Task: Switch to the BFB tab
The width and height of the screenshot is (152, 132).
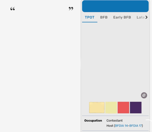Action: (104, 17)
